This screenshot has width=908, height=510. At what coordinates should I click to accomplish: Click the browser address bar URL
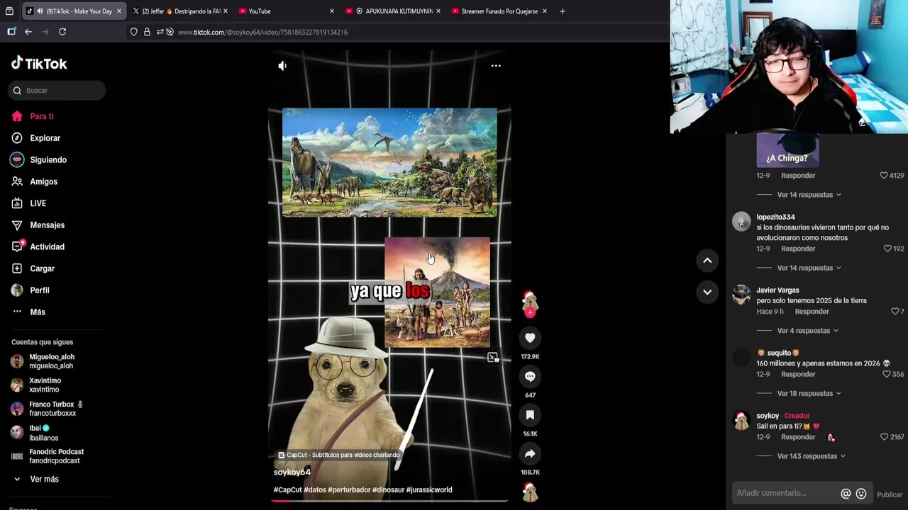coord(262,33)
